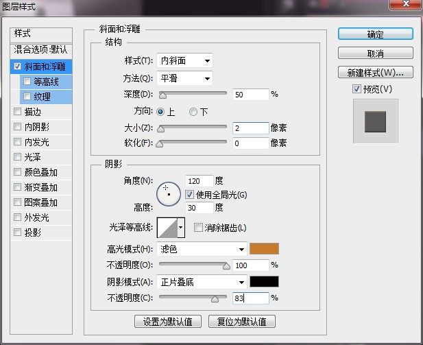Enable the 内阴影 checkbox
Screen dimensions: 423x345
(18, 127)
